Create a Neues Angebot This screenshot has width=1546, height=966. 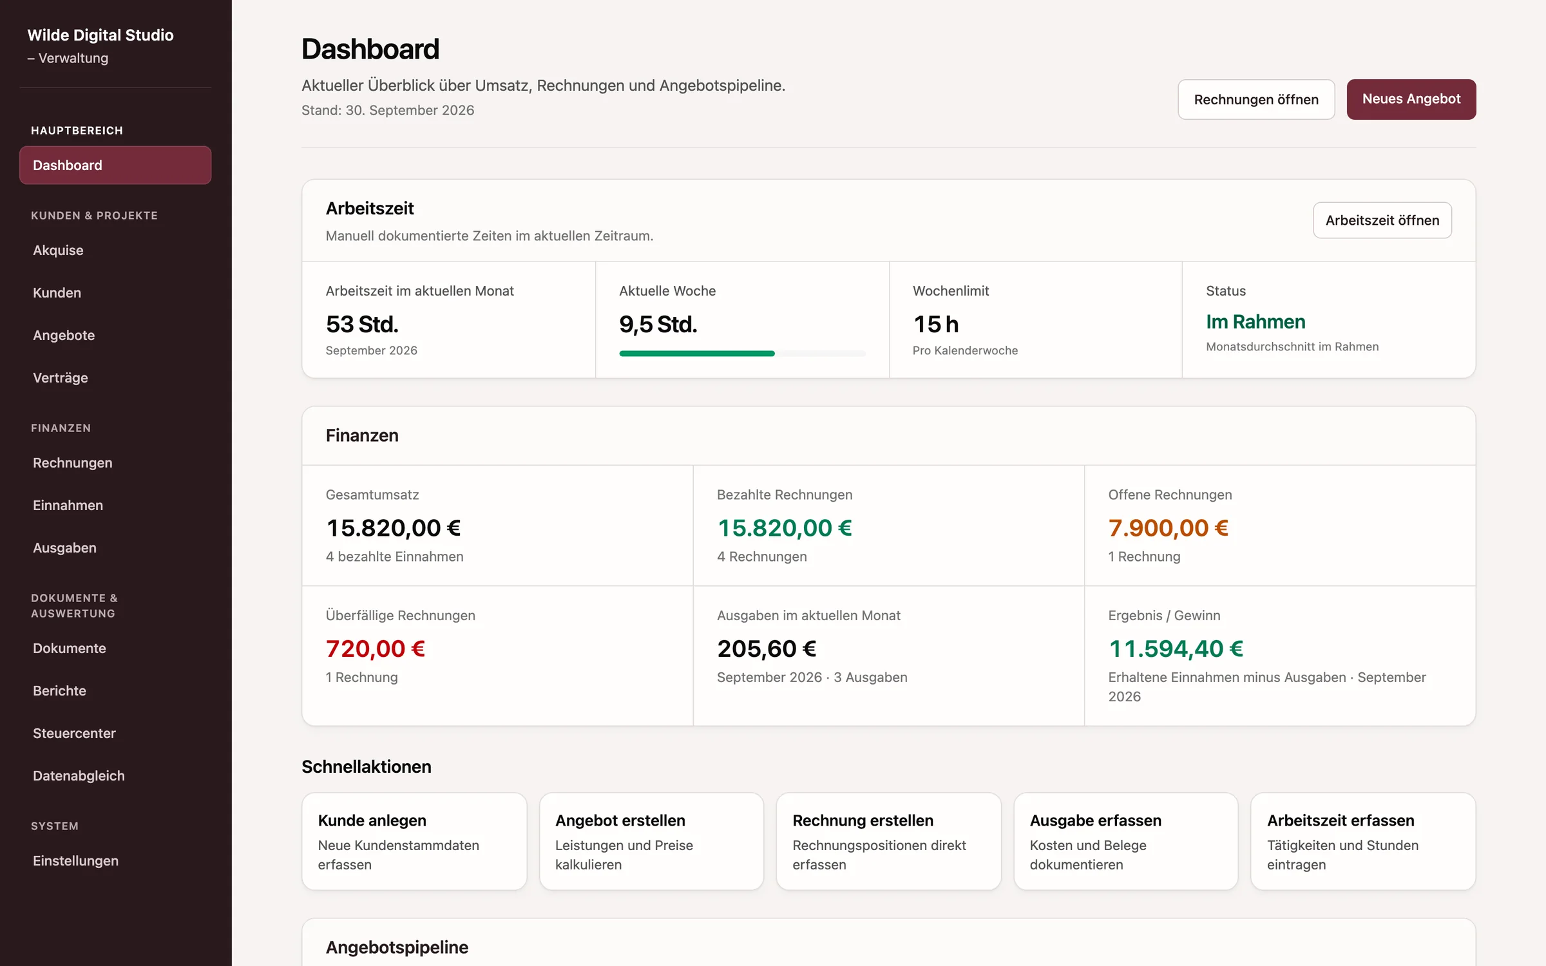tap(1411, 100)
